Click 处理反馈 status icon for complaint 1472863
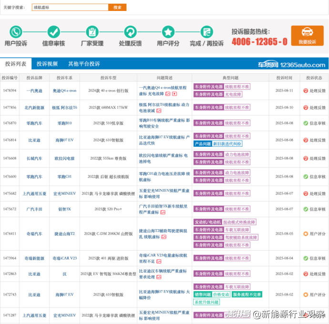The height and width of the screenshot is (324, 329). click(306, 274)
